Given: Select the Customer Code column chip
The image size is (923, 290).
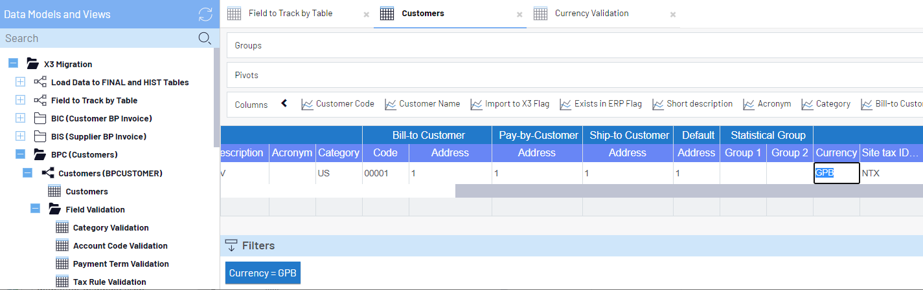Looking at the screenshot, I should point(338,104).
